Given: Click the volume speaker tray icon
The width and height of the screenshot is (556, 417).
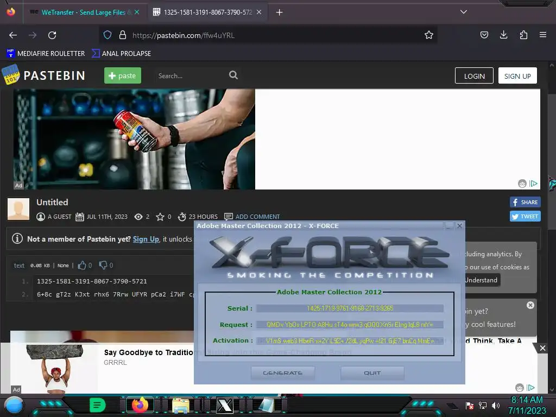Looking at the screenshot, I should 496,405.
